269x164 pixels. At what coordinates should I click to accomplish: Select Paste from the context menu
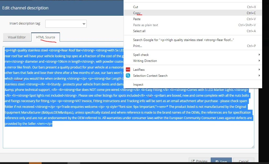click(x=193, y=19)
